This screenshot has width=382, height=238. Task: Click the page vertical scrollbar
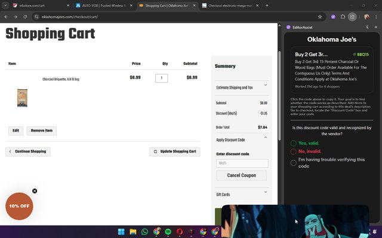pos(279,95)
